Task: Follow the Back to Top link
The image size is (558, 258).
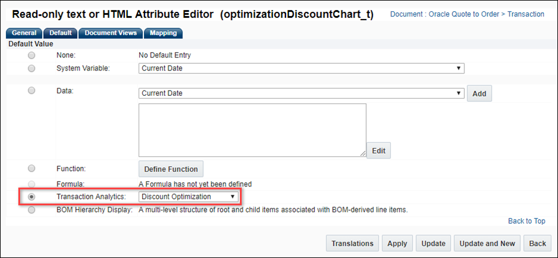Action: (527, 221)
